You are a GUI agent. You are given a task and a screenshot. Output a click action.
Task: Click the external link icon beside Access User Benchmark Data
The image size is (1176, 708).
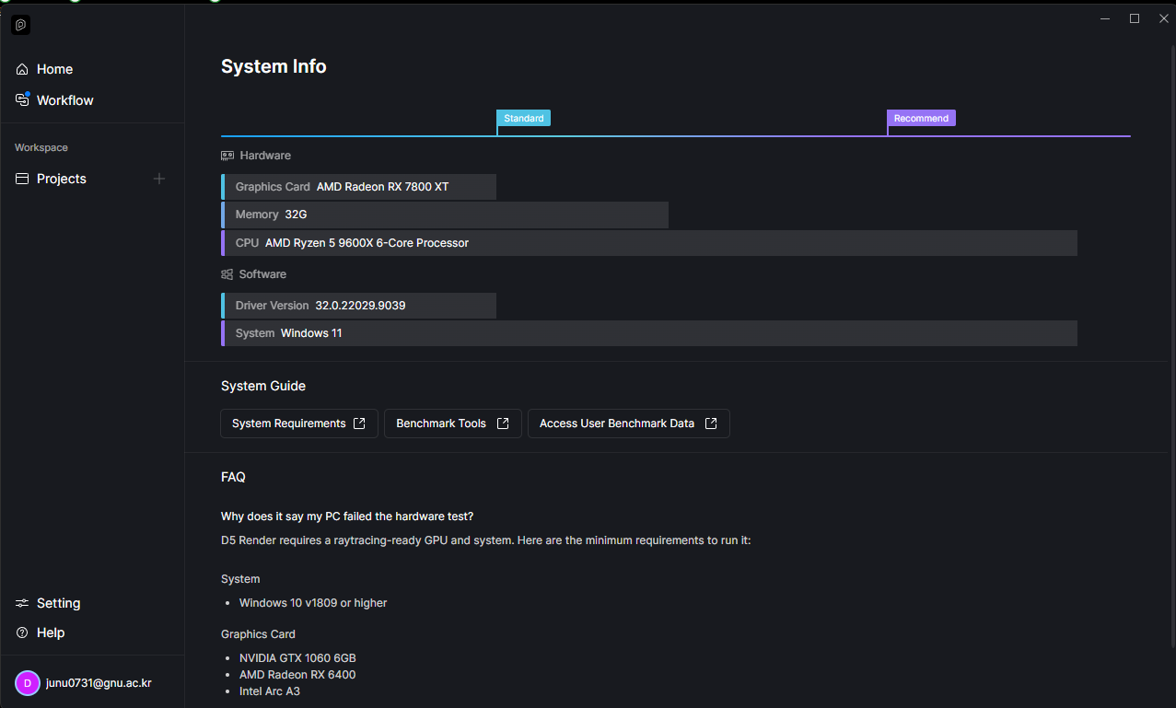[711, 424]
